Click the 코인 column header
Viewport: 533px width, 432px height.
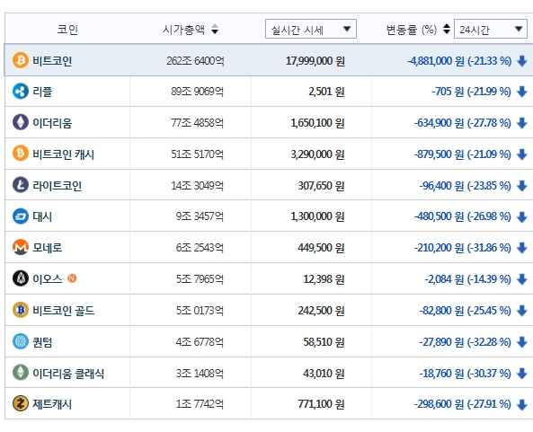click(67, 30)
